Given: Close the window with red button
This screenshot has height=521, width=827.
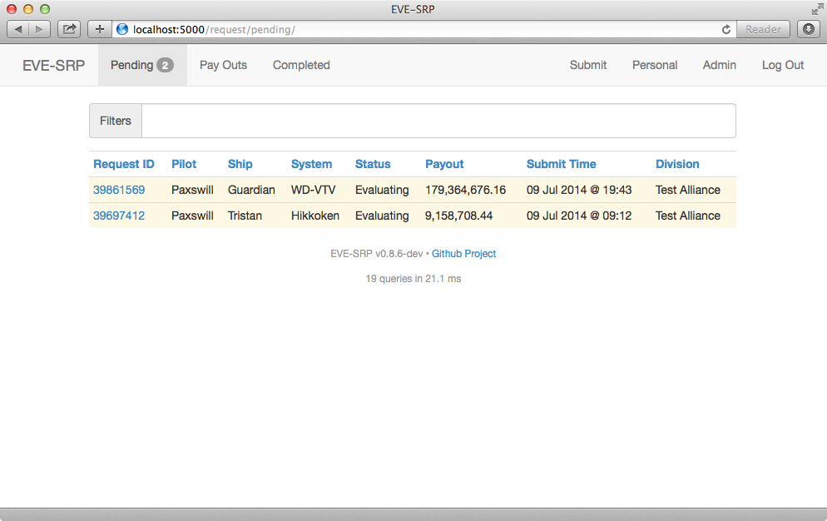Looking at the screenshot, I should (12, 9).
